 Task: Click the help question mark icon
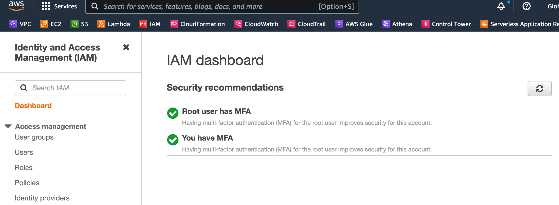point(526,6)
